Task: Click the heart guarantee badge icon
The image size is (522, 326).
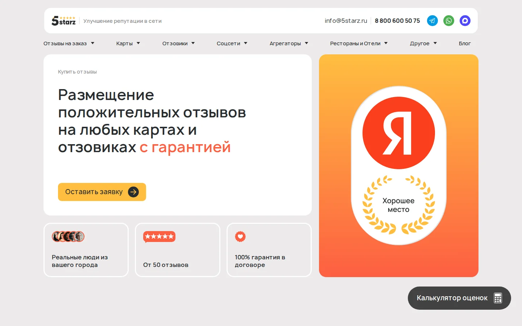Action: 240,237
